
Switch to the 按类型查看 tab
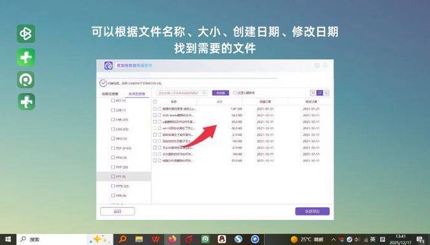137,93
